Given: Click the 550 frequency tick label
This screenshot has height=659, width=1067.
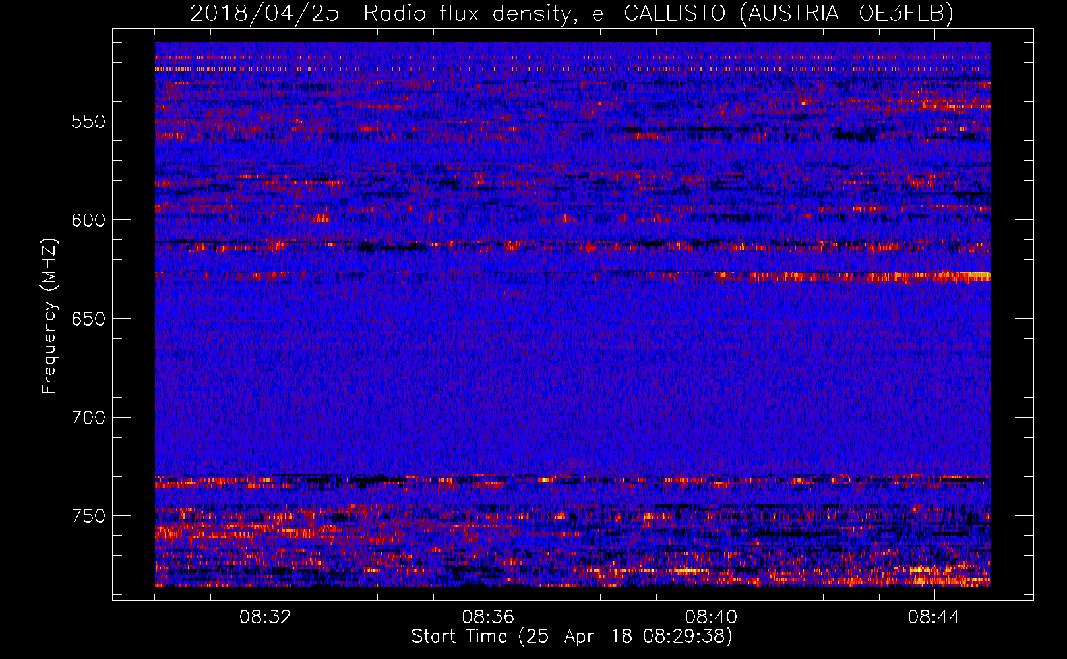Looking at the screenshot, I should click(88, 121).
